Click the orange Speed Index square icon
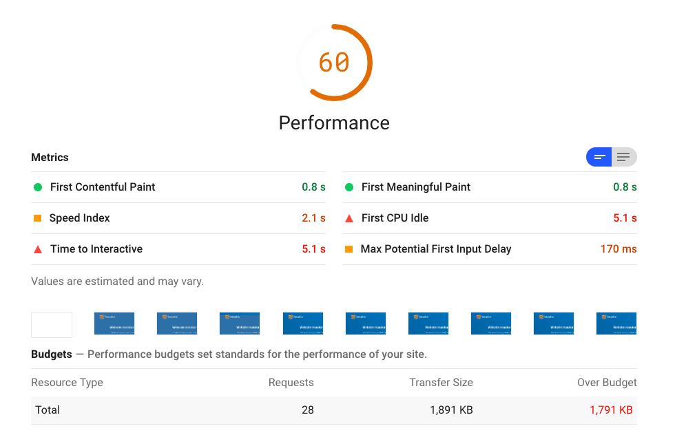Screen dimensions: 675x446 [37, 218]
